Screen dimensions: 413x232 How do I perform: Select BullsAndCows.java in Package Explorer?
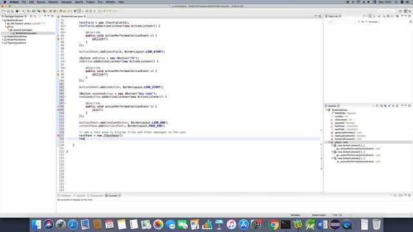point(26,33)
